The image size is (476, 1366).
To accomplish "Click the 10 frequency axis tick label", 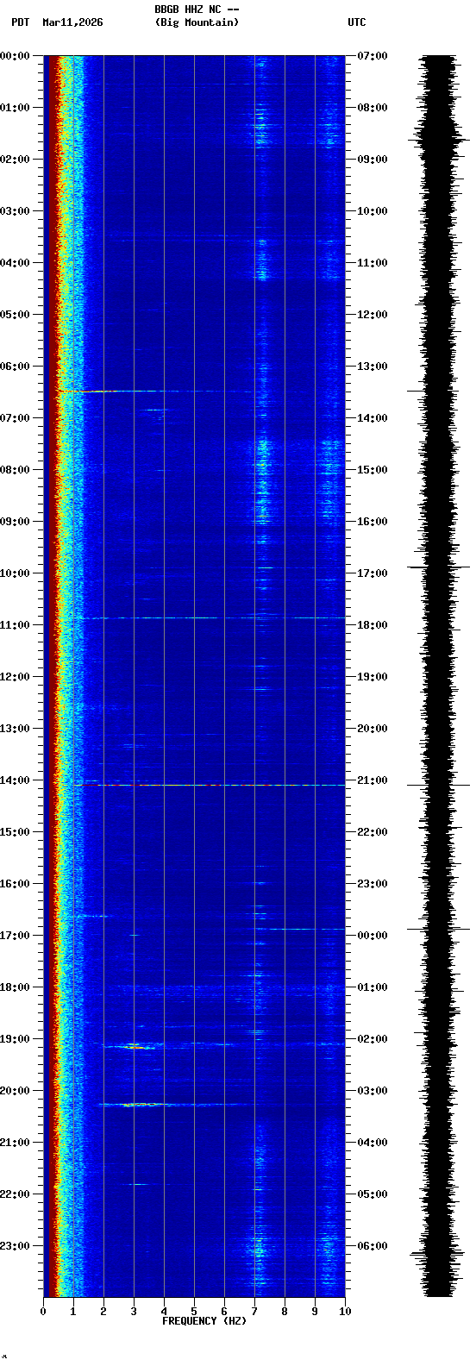I will [x=345, y=1312].
